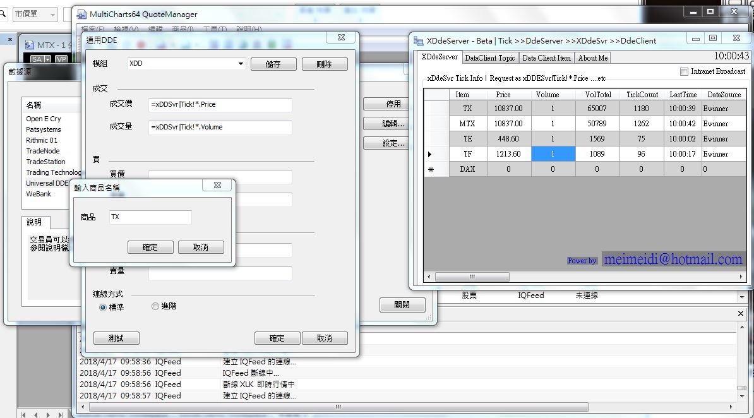This screenshot has height=418, width=754.
Task: Click the TE price cell 448.60
Action: pyautogui.click(x=508, y=139)
